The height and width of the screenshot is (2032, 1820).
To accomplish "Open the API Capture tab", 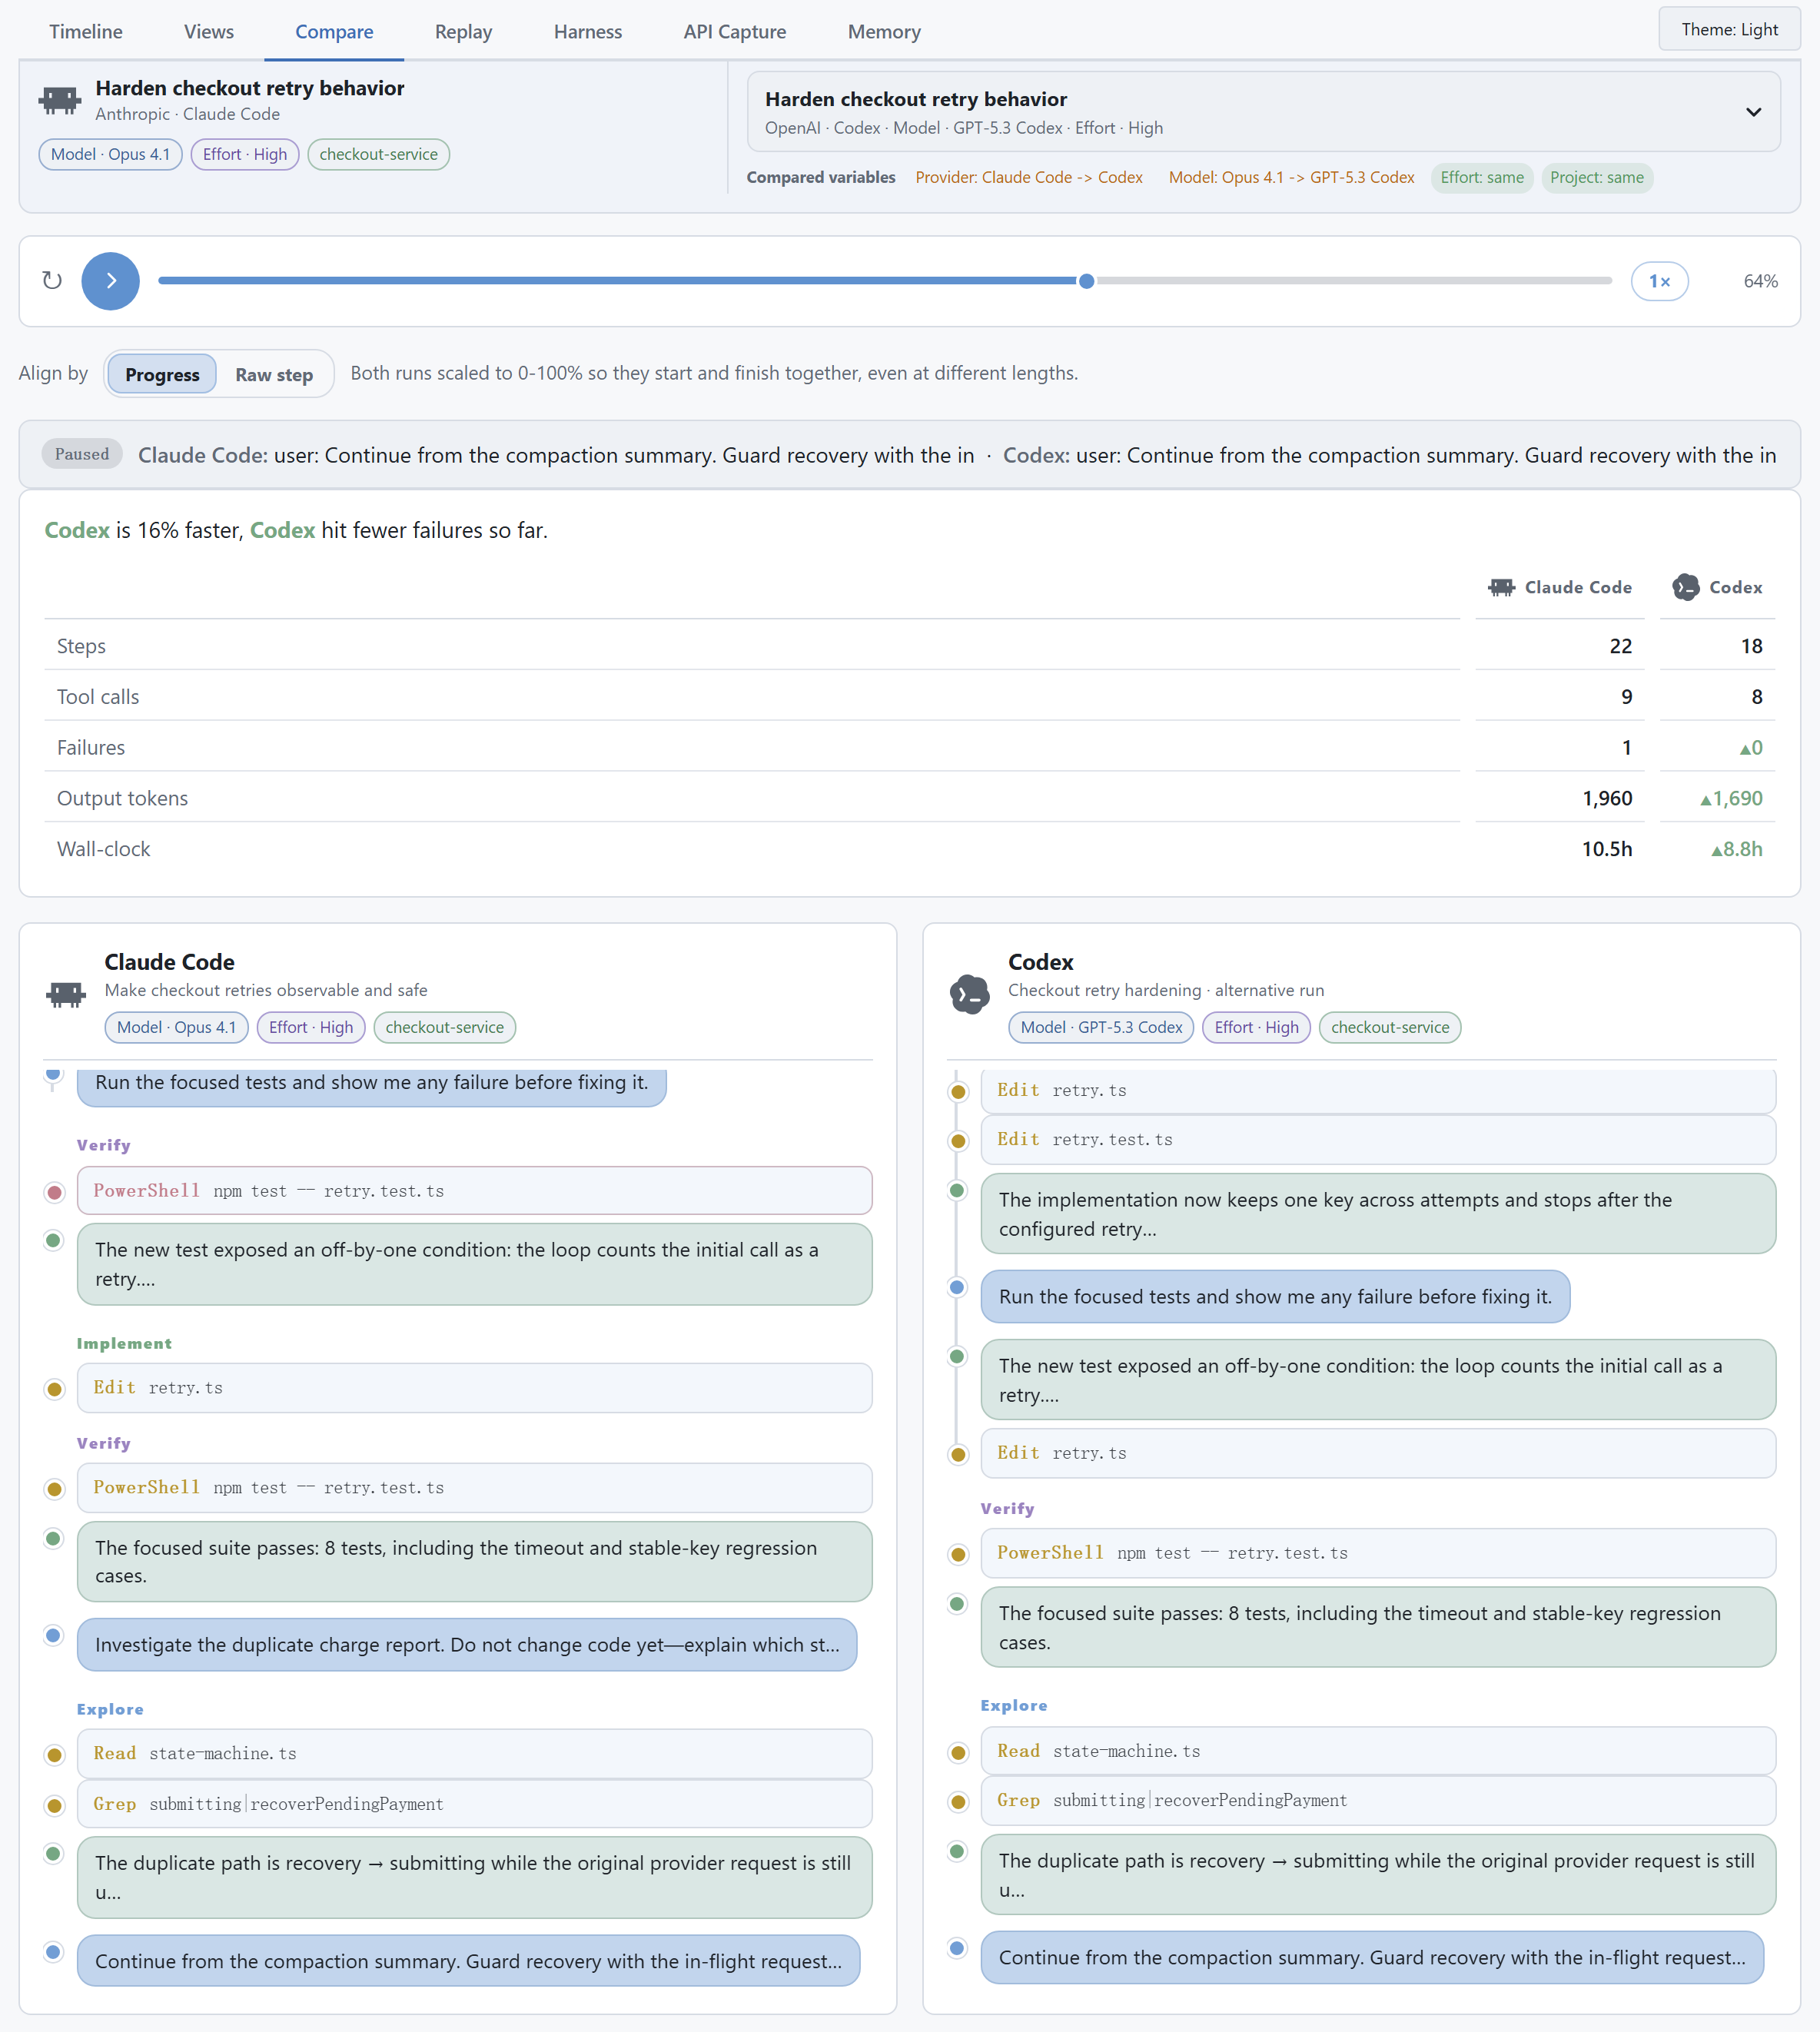I will tap(735, 31).
